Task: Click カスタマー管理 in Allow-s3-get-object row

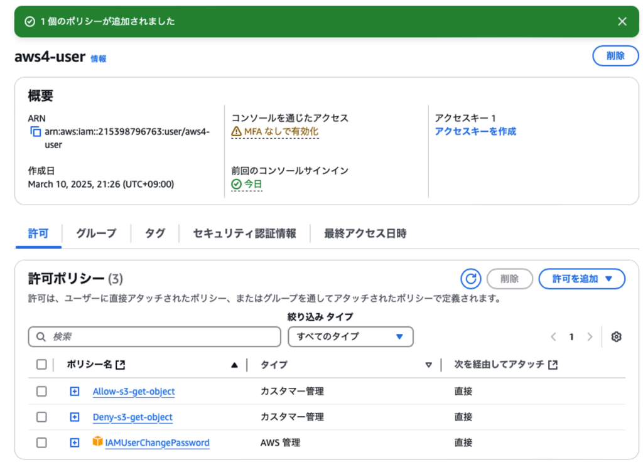Action: (x=293, y=391)
